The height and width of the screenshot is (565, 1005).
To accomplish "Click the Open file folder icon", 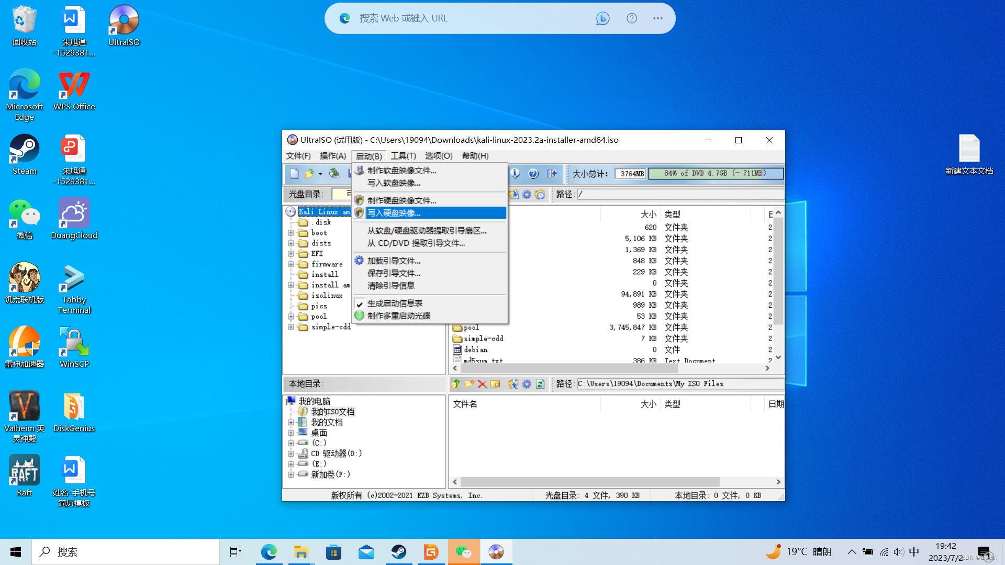I will coord(309,174).
